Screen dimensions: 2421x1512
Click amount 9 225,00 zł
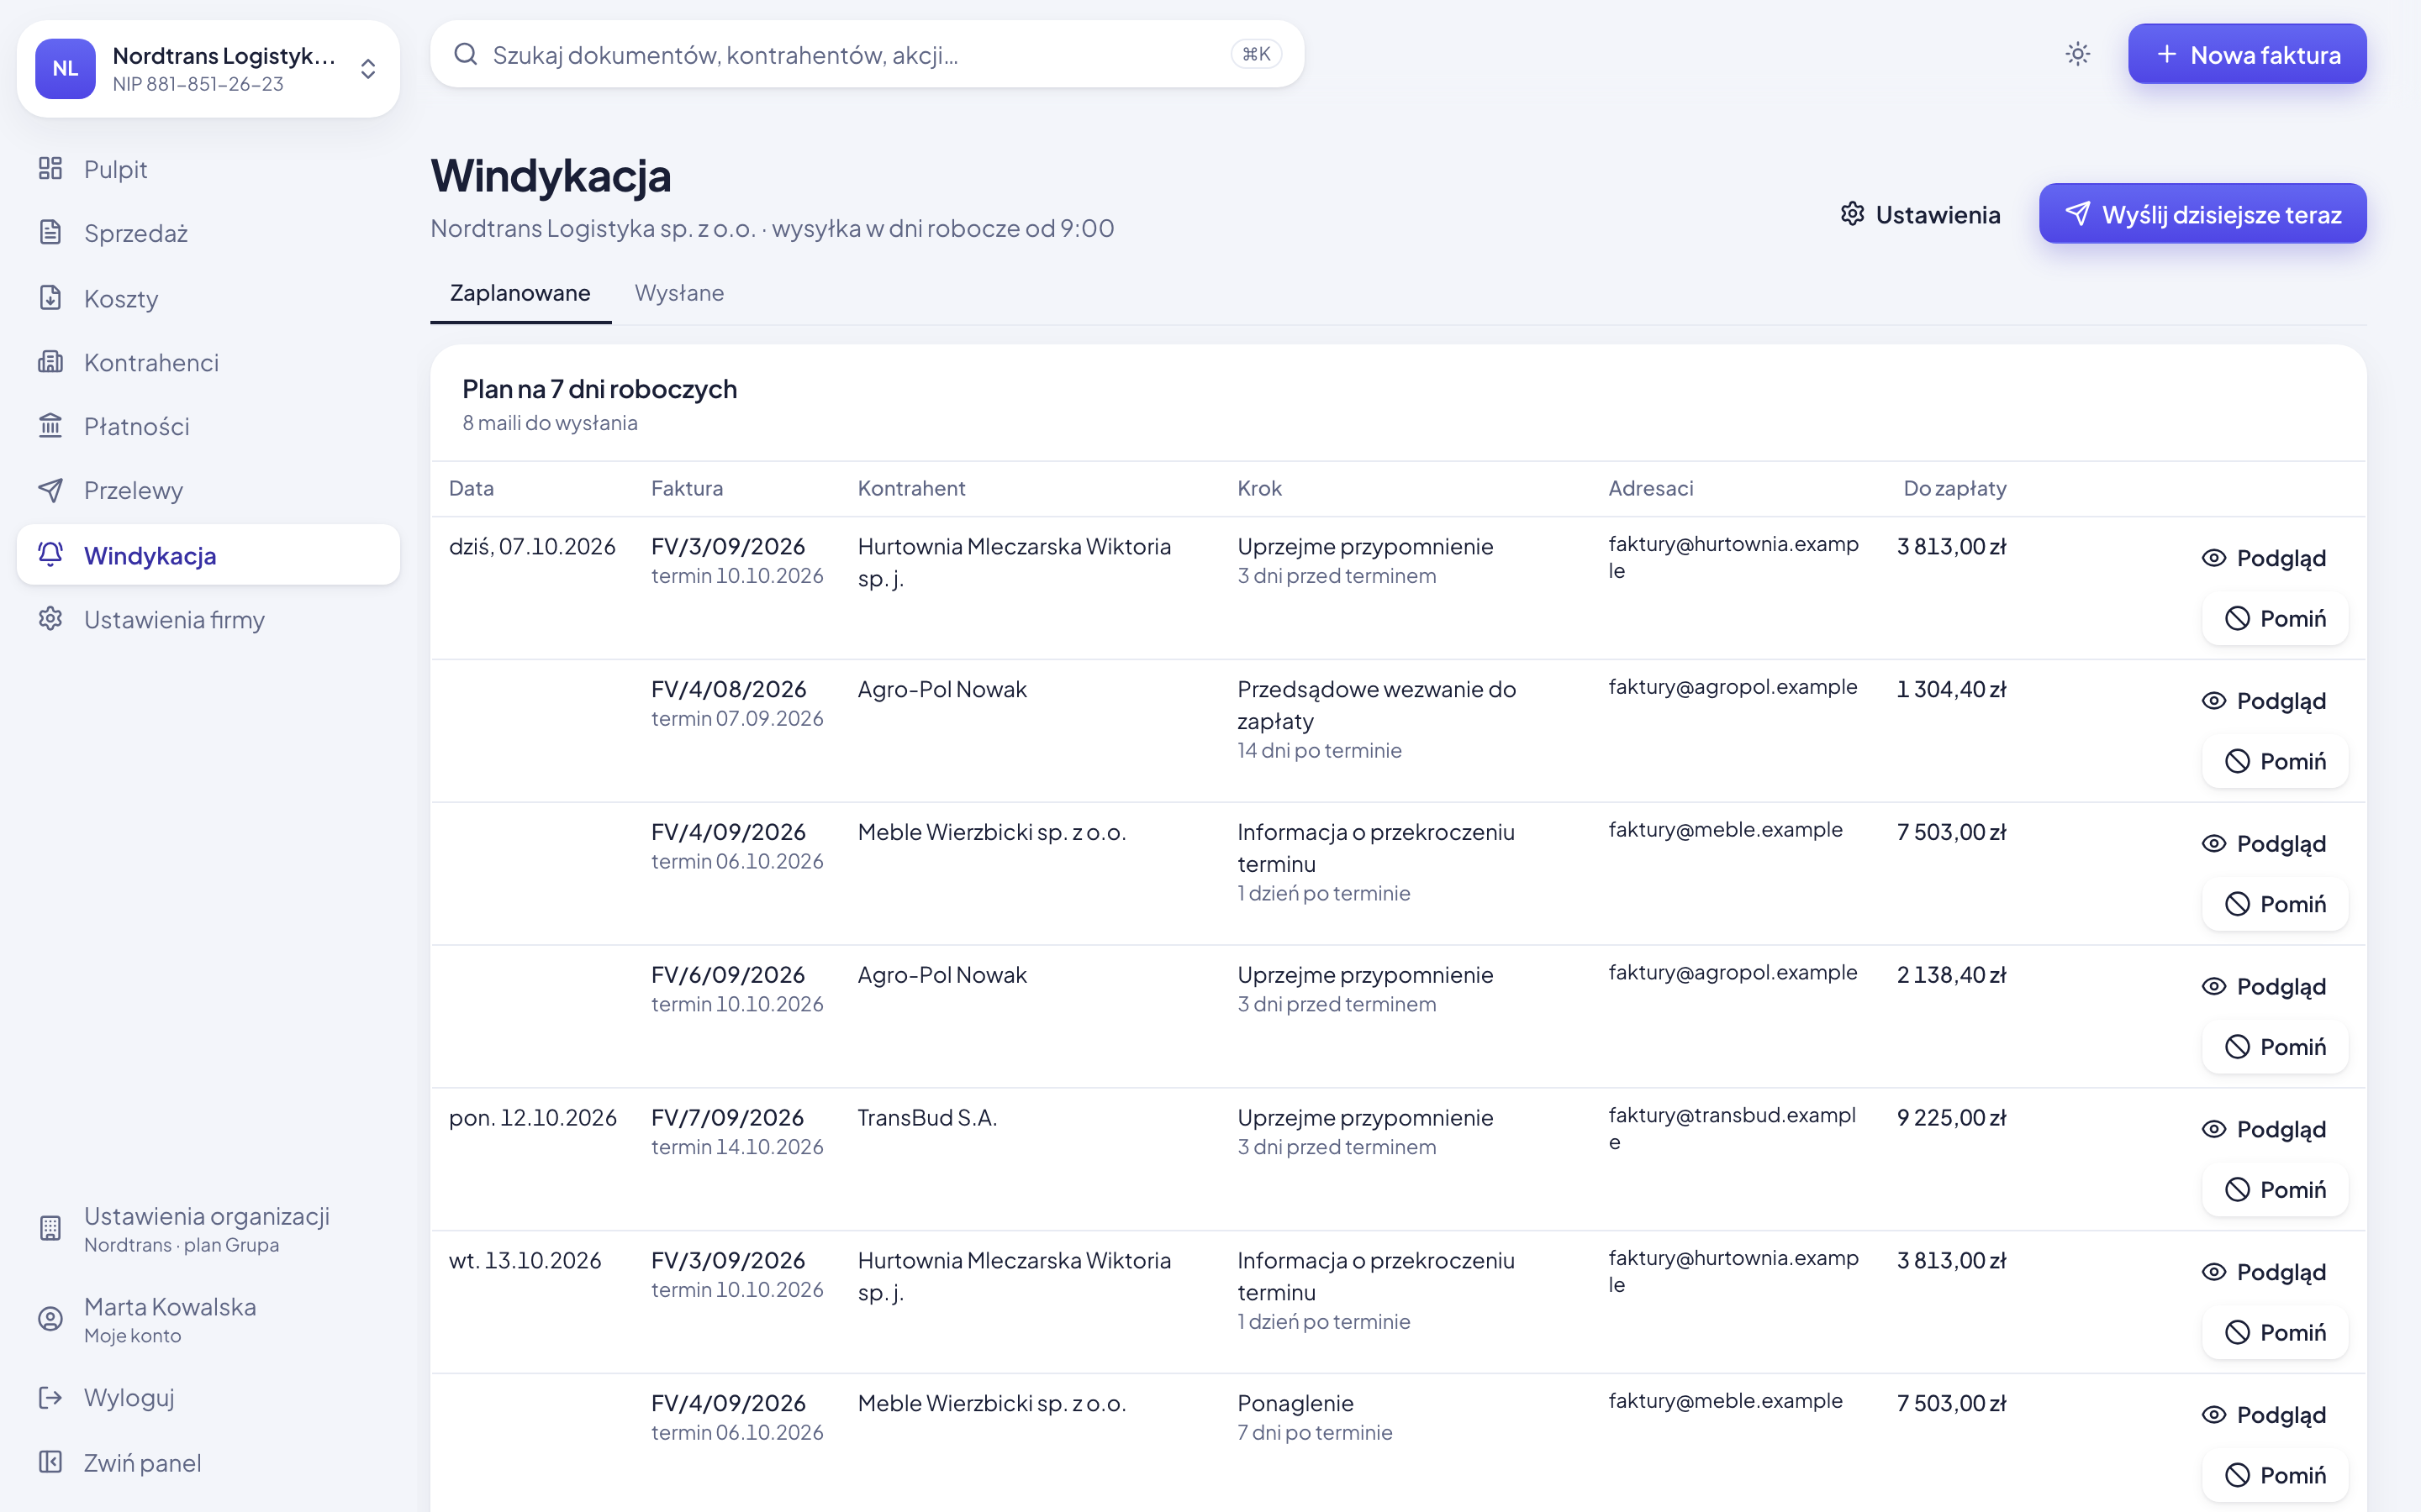[1952, 1118]
